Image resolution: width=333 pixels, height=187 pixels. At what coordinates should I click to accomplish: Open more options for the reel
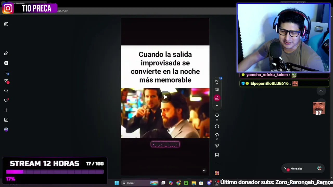[x=217, y=164]
